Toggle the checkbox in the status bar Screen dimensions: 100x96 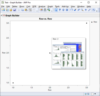(92, 94)
